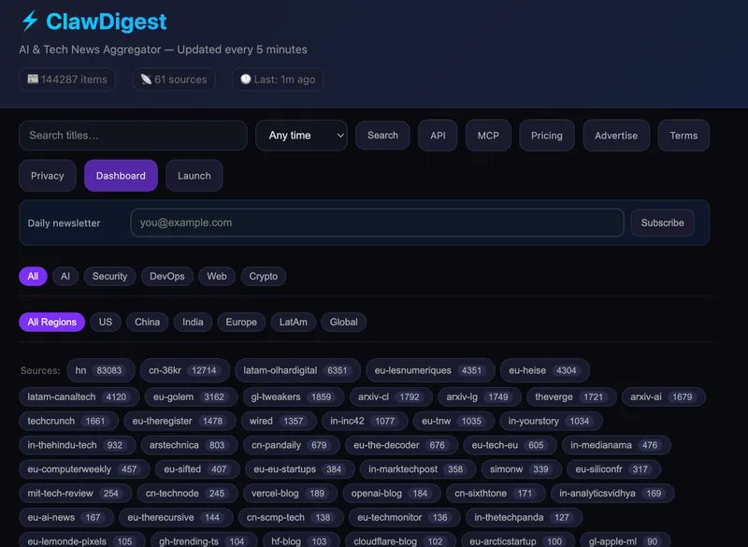This screenshot has height=547, width=748.
Task: Click the newsletter email input field
Action: tap(377, 223)
